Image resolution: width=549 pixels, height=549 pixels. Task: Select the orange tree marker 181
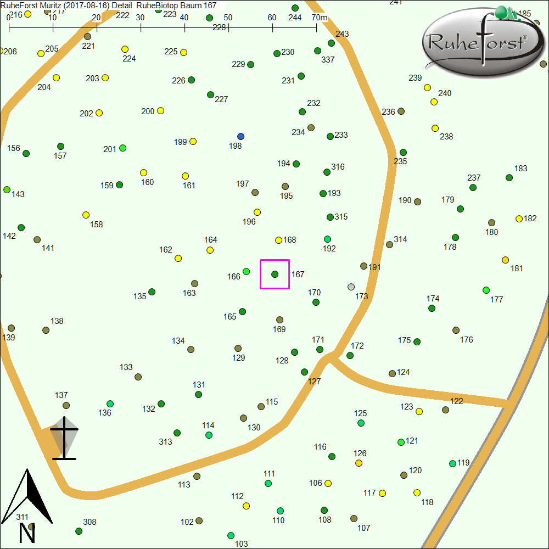point(505,260)
